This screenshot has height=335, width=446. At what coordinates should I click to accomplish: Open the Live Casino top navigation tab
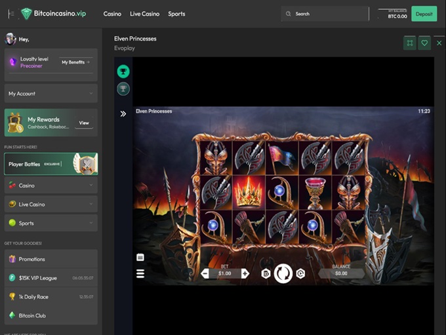(144, 14)
